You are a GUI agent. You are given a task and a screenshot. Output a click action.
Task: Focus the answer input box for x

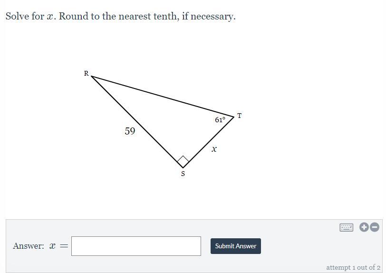pos(136,246)
